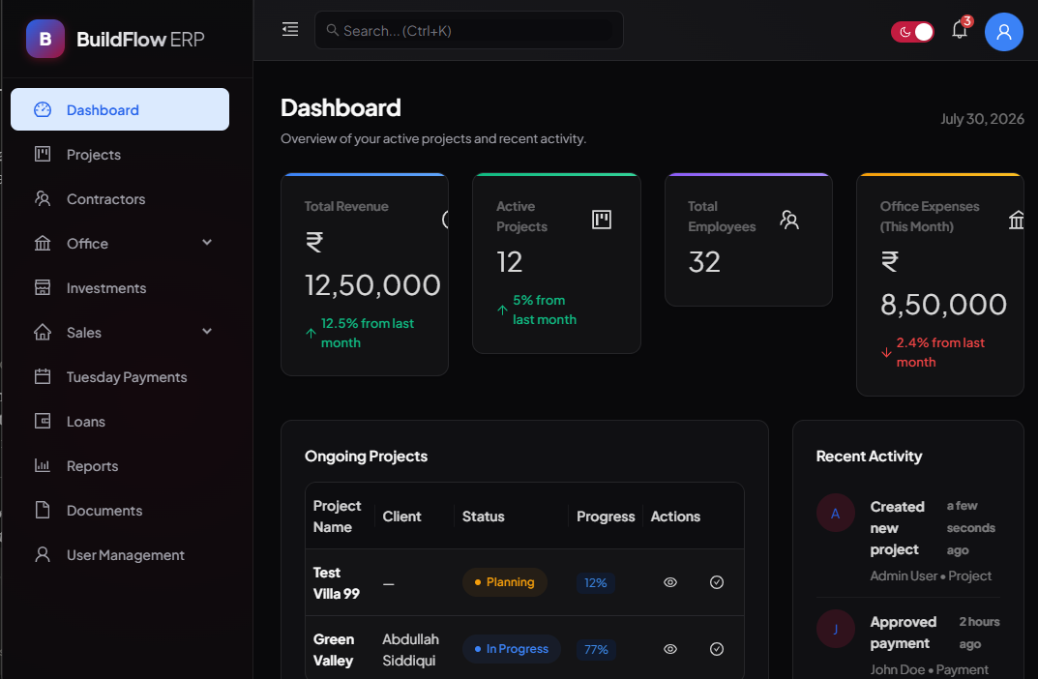Click the Tuesday Payments calendar icon
1038x679 pixels.
pyautogui.click(x=43, y=376)
